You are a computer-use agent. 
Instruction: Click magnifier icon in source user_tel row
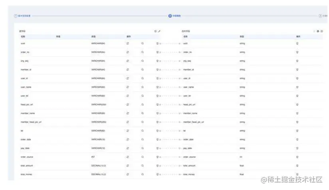tap(143, 96)
